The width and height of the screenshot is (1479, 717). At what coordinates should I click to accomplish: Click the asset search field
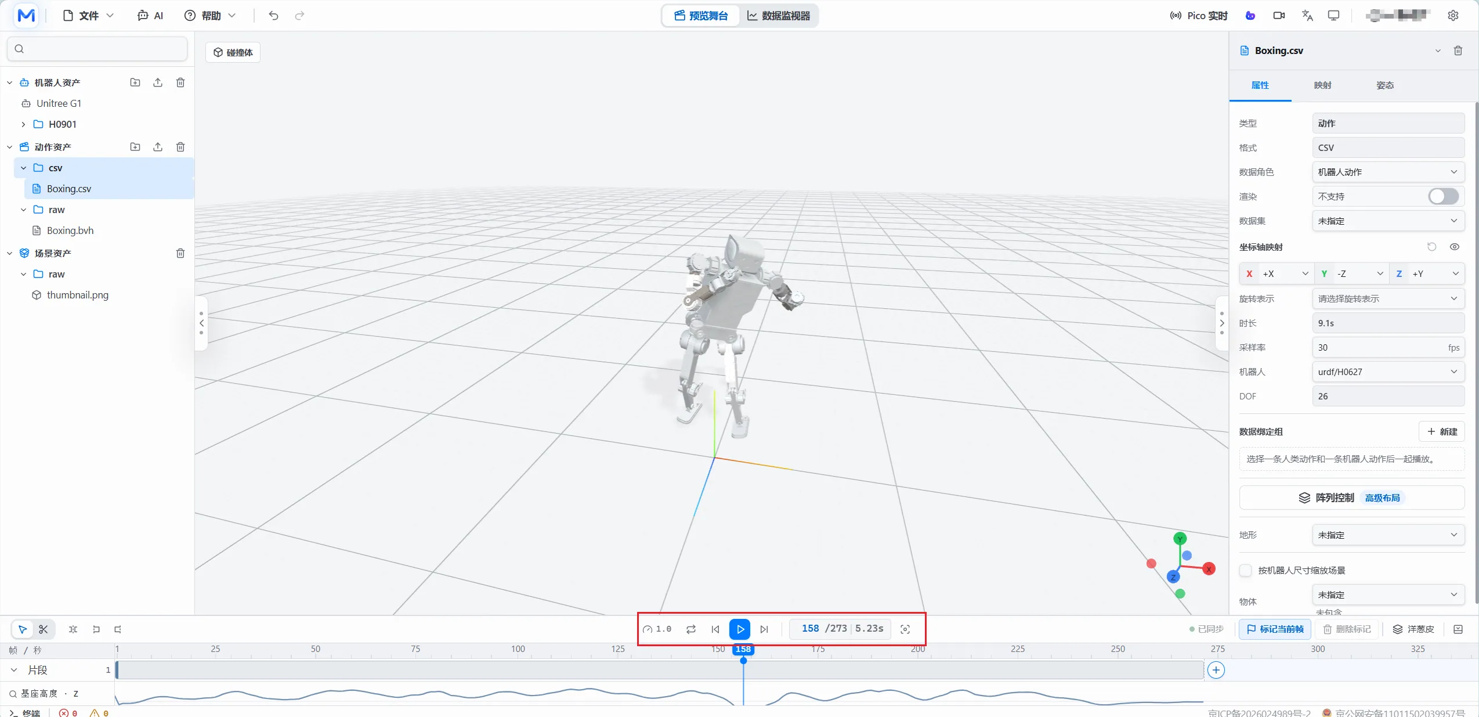click(x=97, y=49)
